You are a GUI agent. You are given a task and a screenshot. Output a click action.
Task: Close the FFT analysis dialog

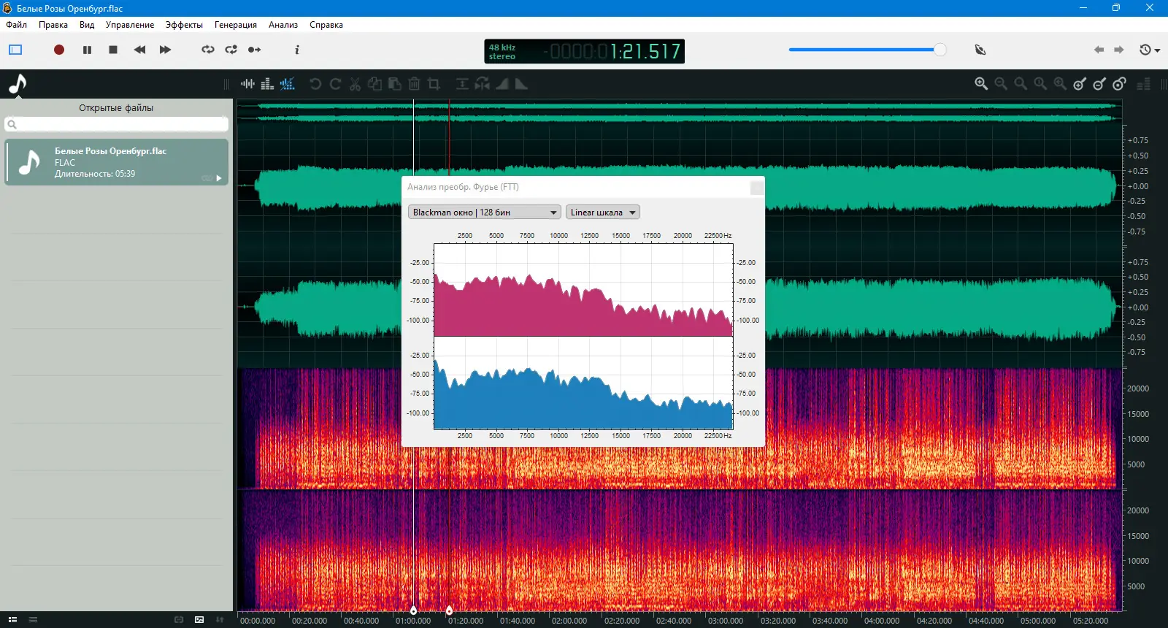757,188
